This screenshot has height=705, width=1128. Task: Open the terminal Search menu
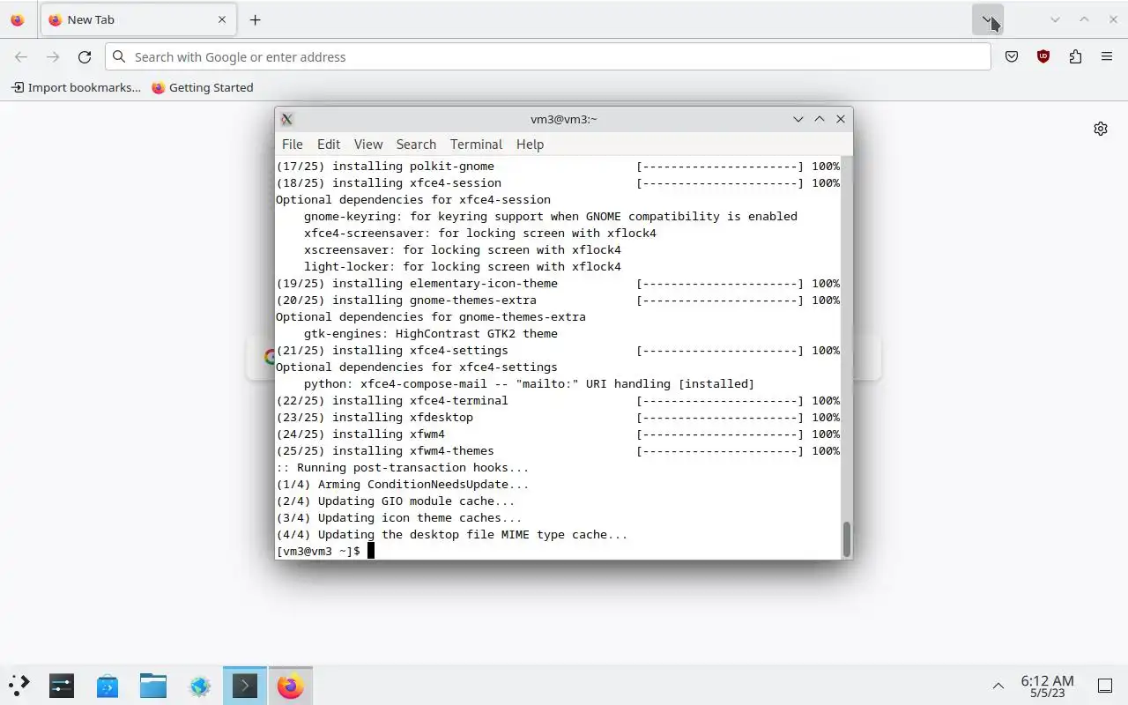point(416,145)
